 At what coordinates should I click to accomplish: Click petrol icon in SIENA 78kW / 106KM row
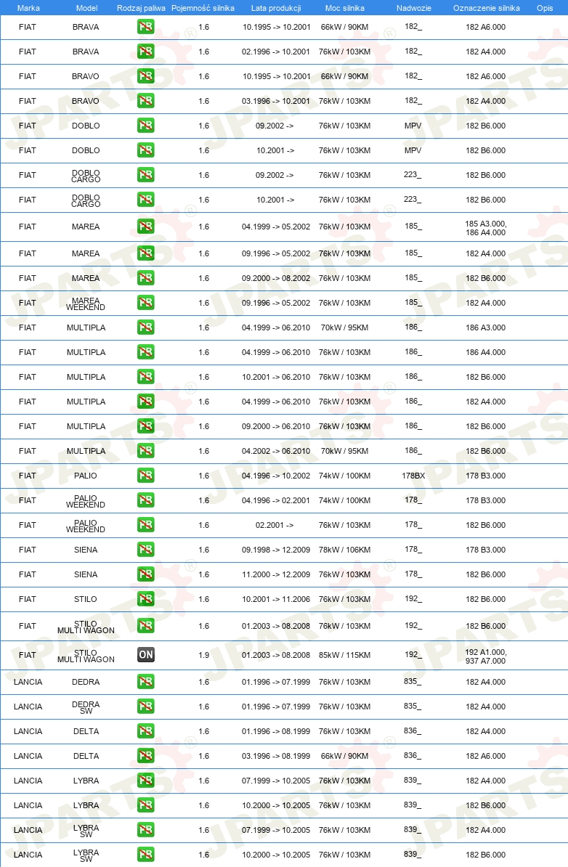click(x=146, y=550)
